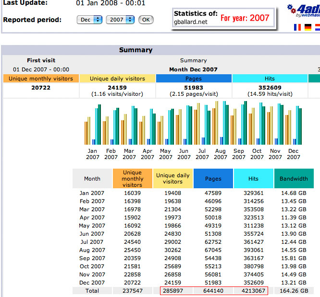Screen dimensions: 320x297
Task: Click Jan 2007 label under the chart
Action: coord(92,154)
